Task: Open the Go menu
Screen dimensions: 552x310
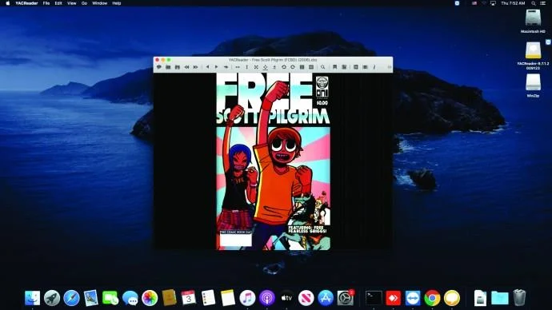Action: click(x=84, y=3)
